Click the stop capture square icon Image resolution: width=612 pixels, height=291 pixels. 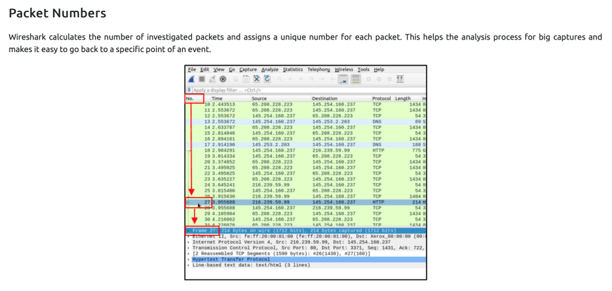tap(202, 79)
